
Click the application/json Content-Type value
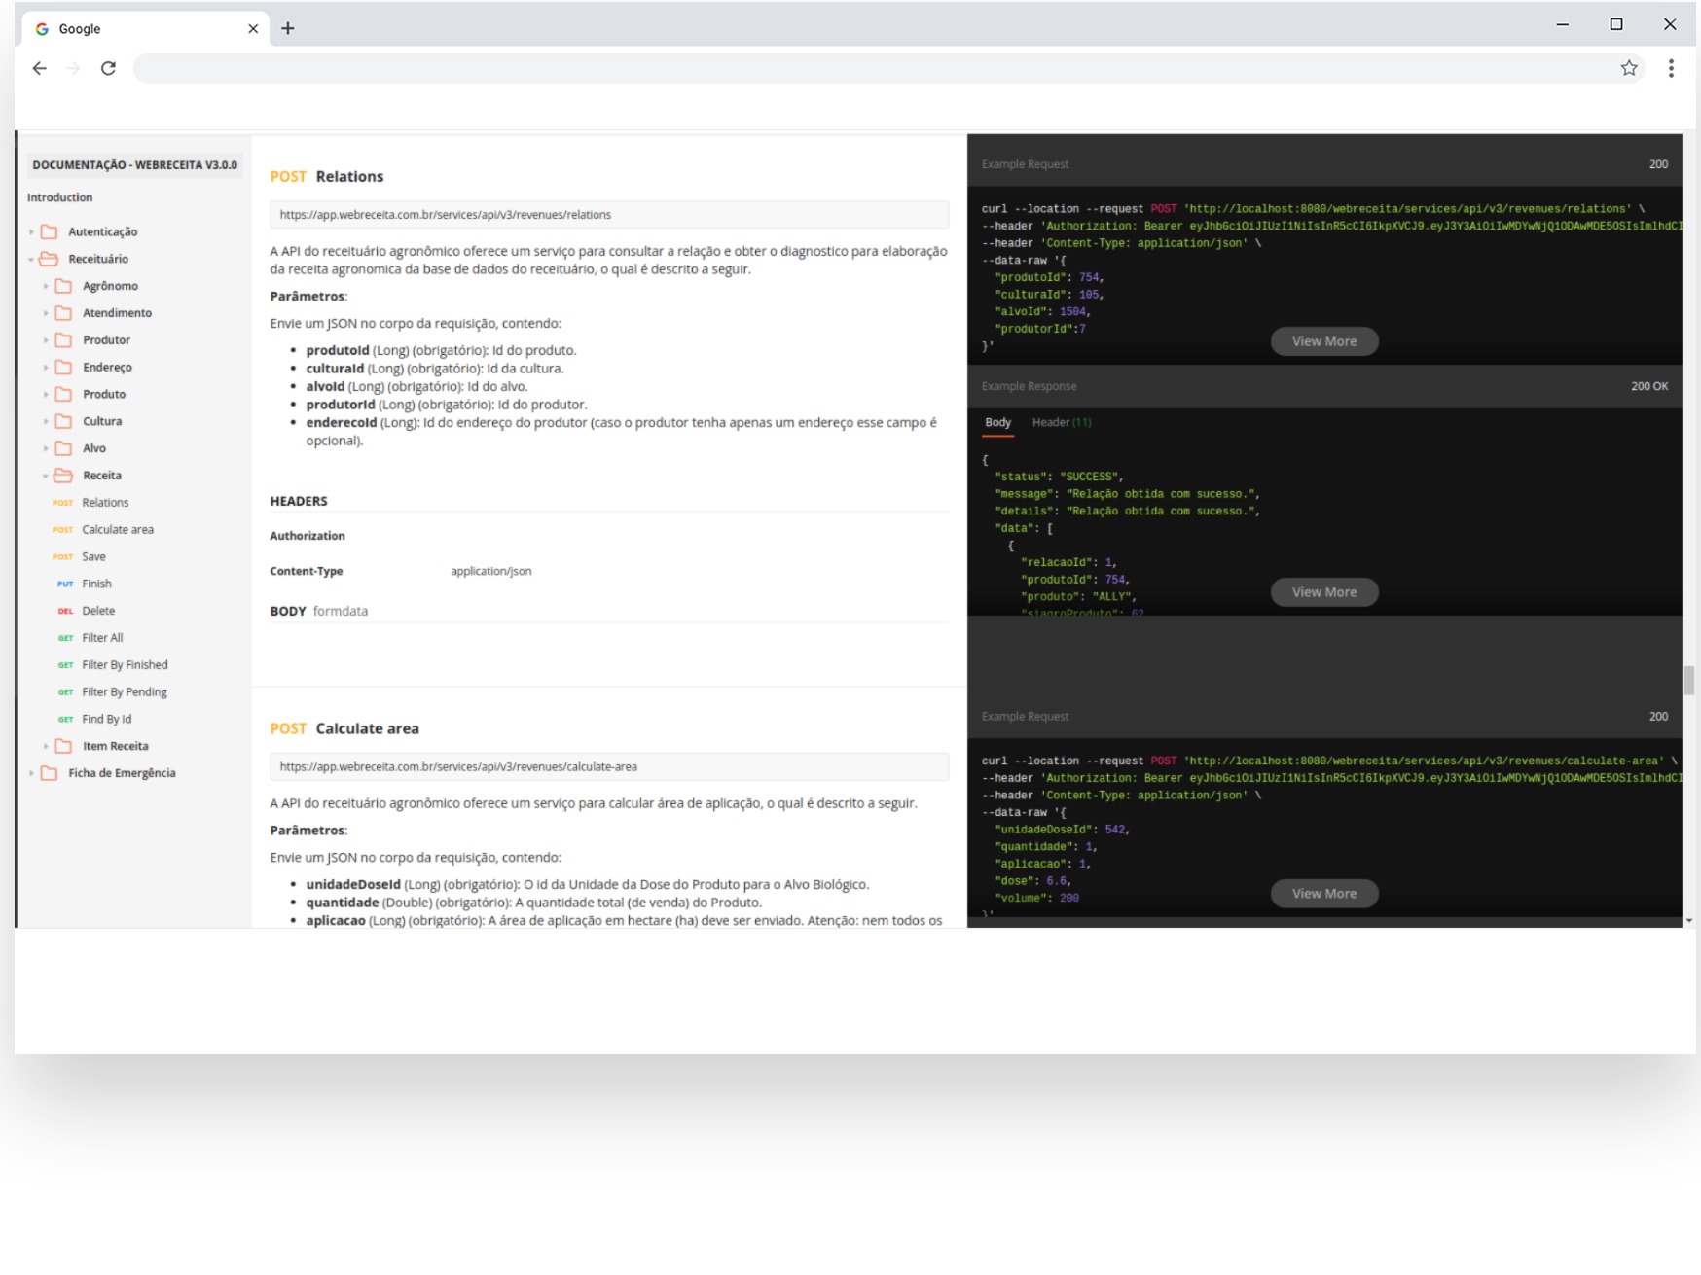click(x=491, y=571)
